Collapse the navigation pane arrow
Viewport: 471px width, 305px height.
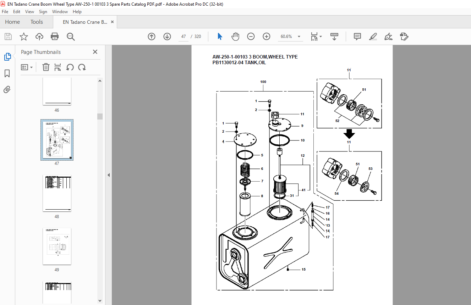pyautogui.click(x=109, y=175)
